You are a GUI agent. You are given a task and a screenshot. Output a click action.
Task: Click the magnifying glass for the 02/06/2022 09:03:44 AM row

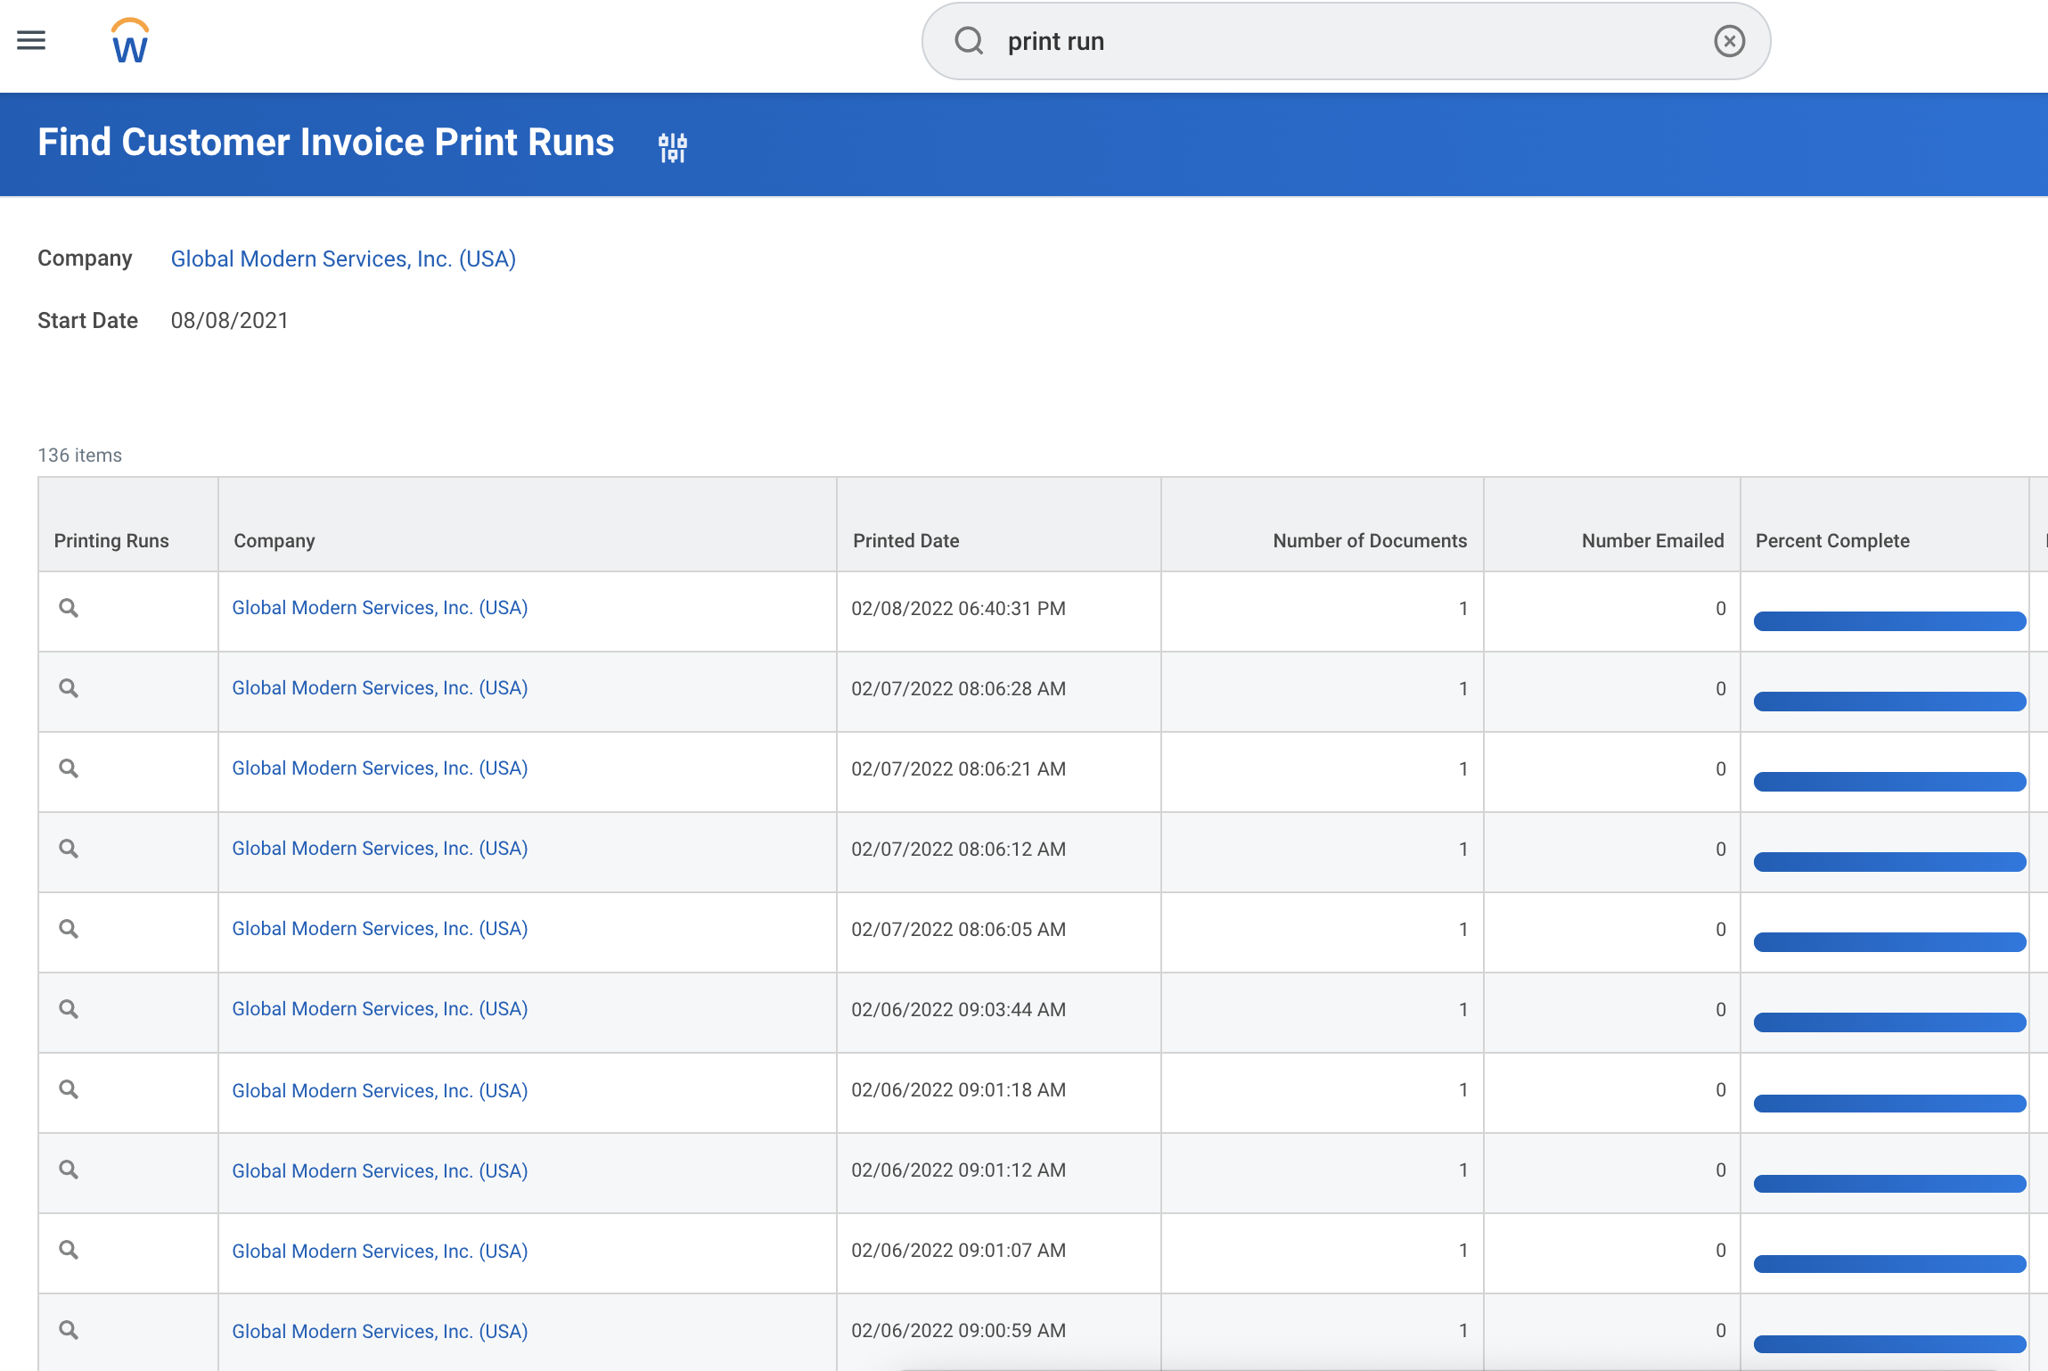pyautogui.click(x=69, y=1009)
